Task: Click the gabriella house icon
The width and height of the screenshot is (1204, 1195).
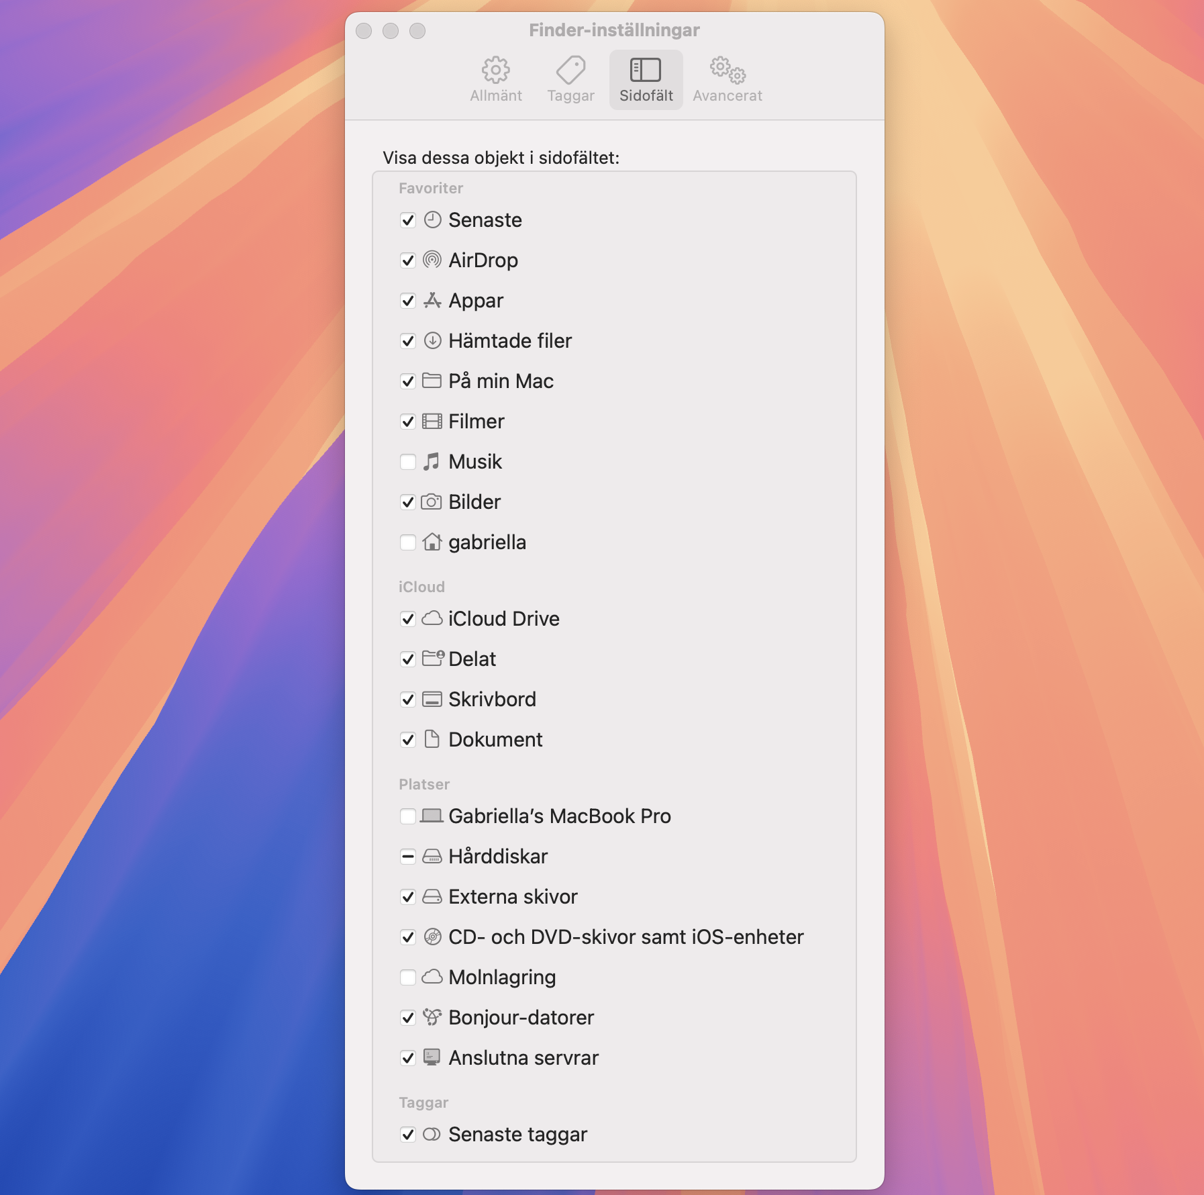Action: [x=432, y=542]
